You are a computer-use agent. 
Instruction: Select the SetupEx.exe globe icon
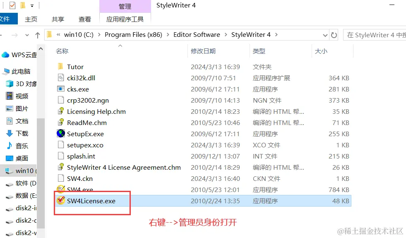click(60, 133)
